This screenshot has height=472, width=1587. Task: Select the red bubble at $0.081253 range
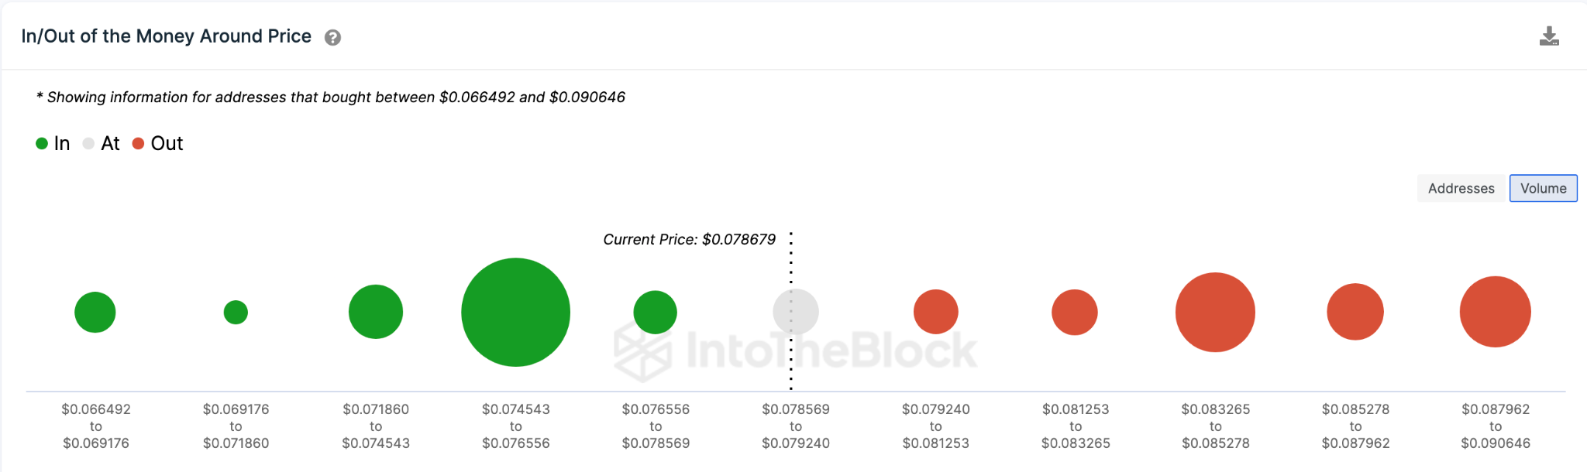[1075, 312]
